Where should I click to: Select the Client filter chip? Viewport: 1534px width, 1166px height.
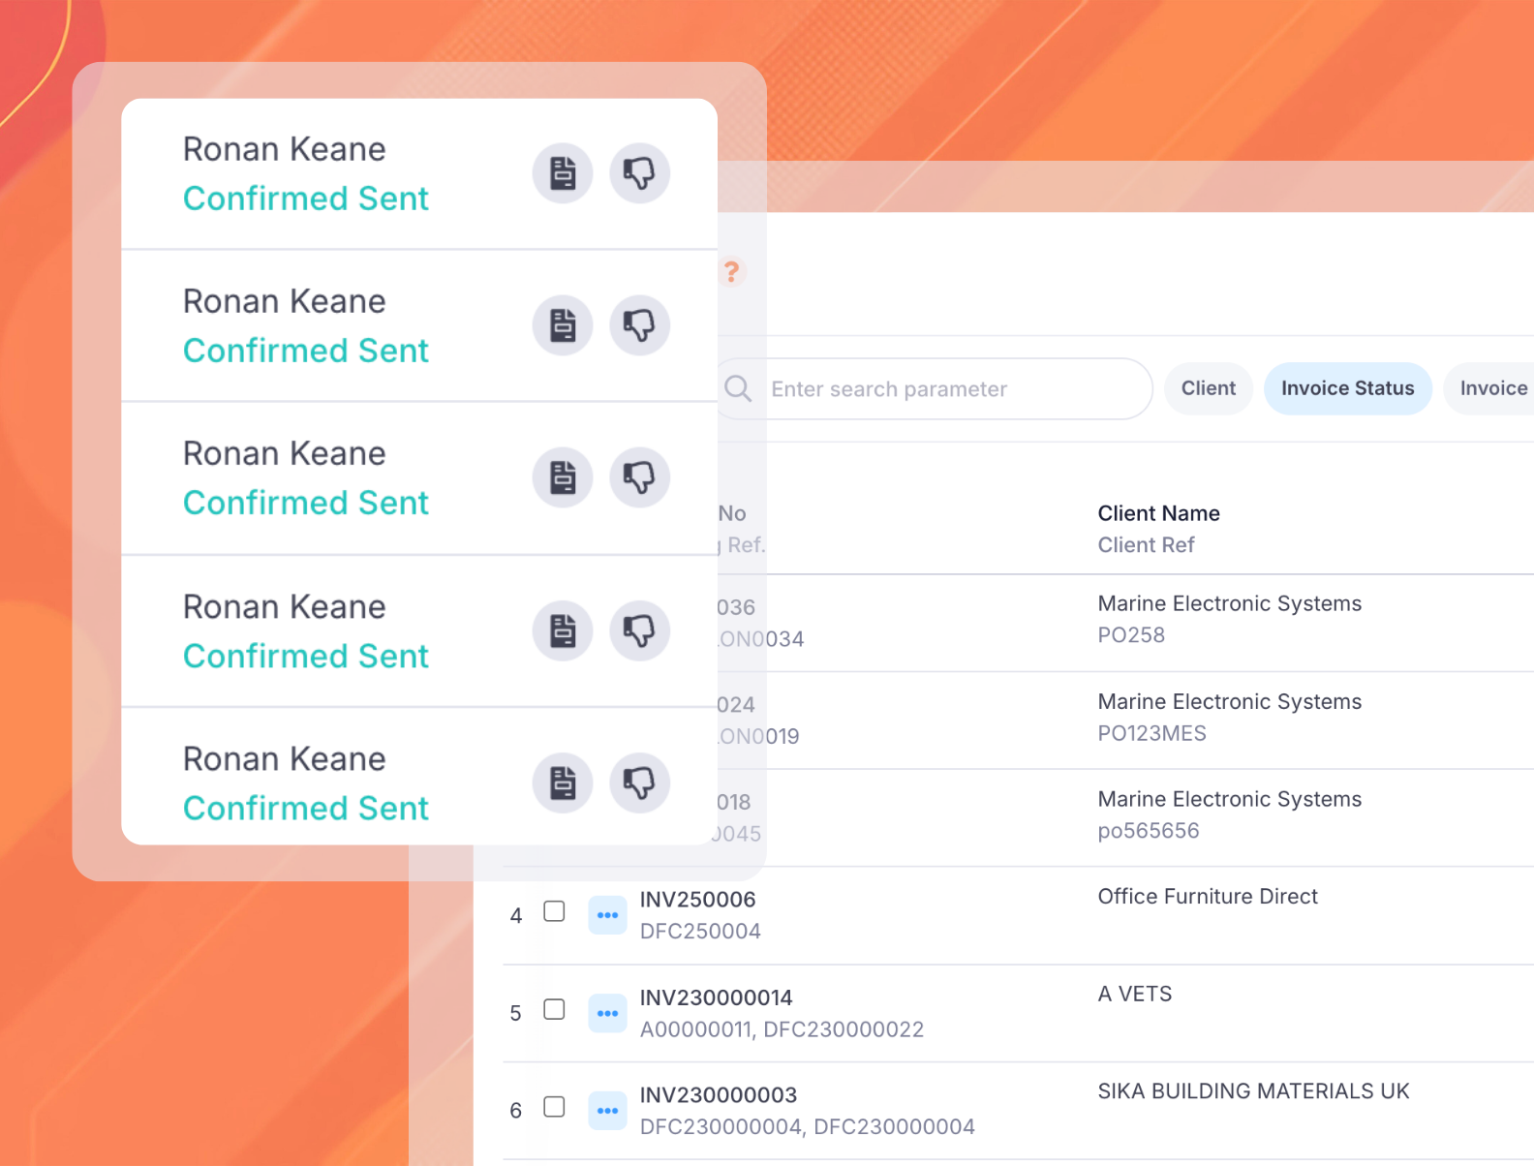[x=1209, y=388]
